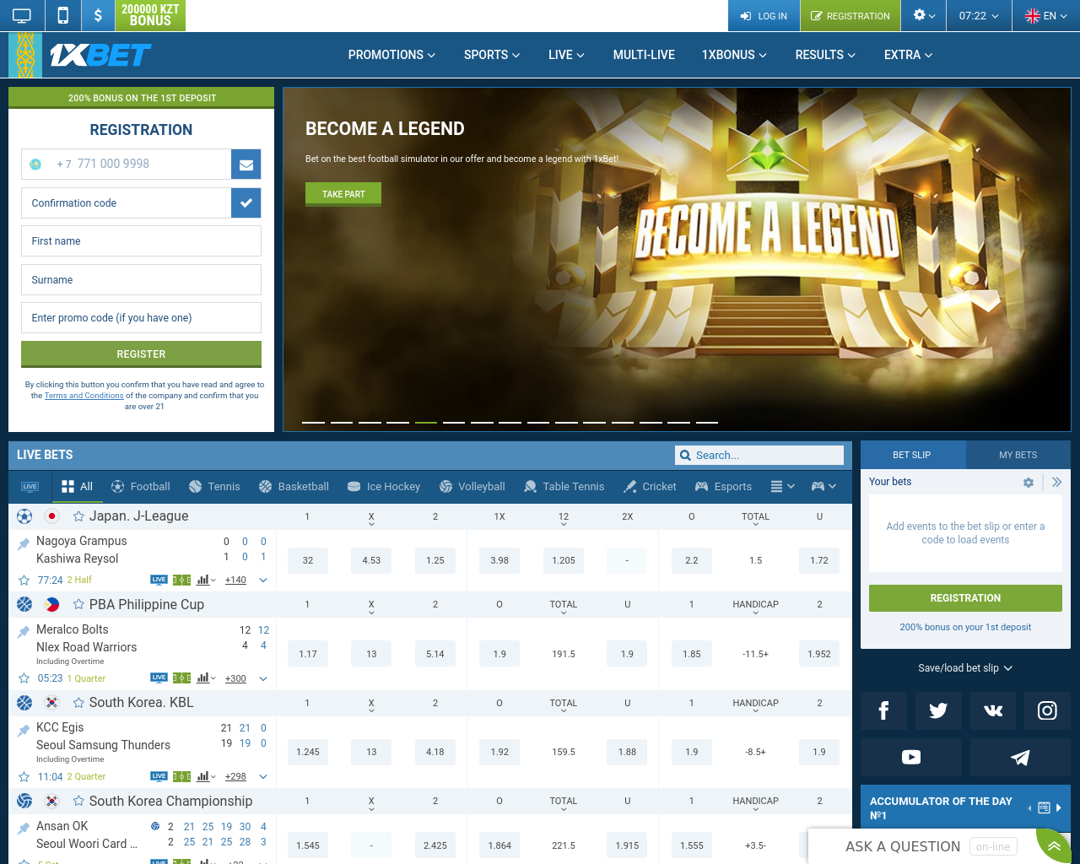Image resolution: width=1080 pixels, height=864 pixels.
Task: Open MULTI-LIVE menu item
Action: tap(644, 55)
